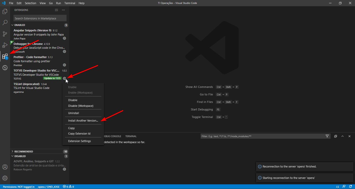Focus the Search Extensions in Marketplace field

pyautogui.click(x=40, y=18)
